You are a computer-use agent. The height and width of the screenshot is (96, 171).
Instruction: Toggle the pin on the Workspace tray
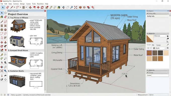168,11
